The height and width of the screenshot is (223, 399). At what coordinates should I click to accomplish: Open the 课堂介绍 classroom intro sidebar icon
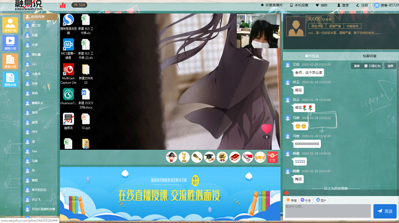click(x=10, y=61)
